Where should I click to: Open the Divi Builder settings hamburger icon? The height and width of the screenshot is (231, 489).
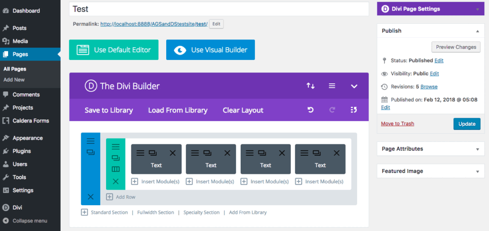tap(332, 86)
